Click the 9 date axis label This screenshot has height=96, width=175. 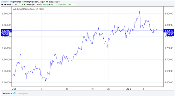tap(41, 89)
